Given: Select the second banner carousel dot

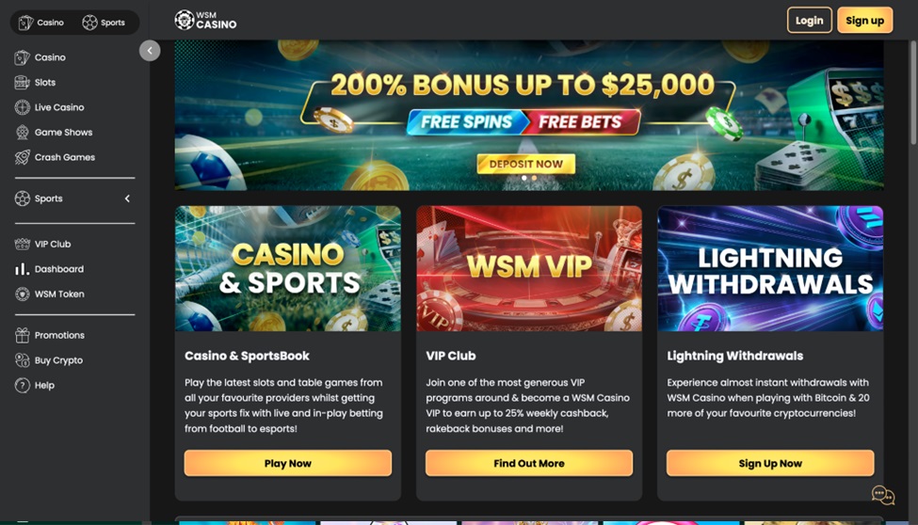Looking at the screenshot, I should tap(534, 178).
